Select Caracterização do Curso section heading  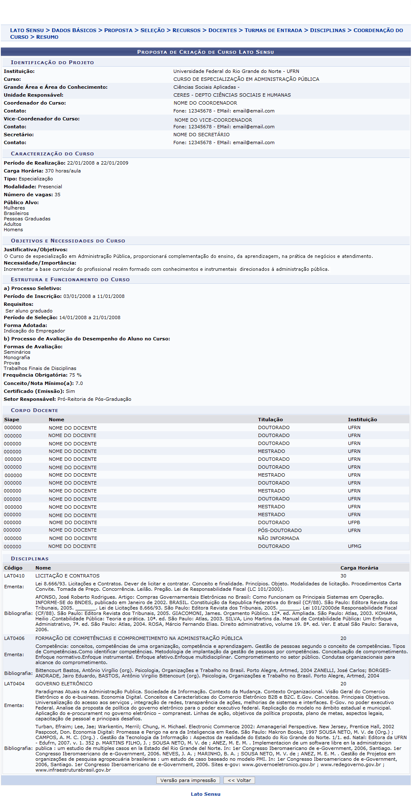click(x=52, y=154)
